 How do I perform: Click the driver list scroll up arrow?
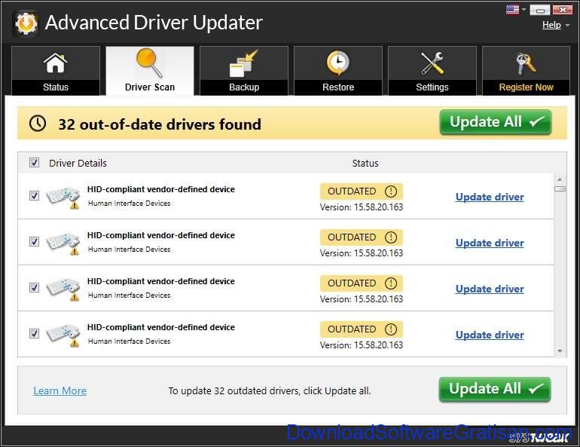[560, 179]
